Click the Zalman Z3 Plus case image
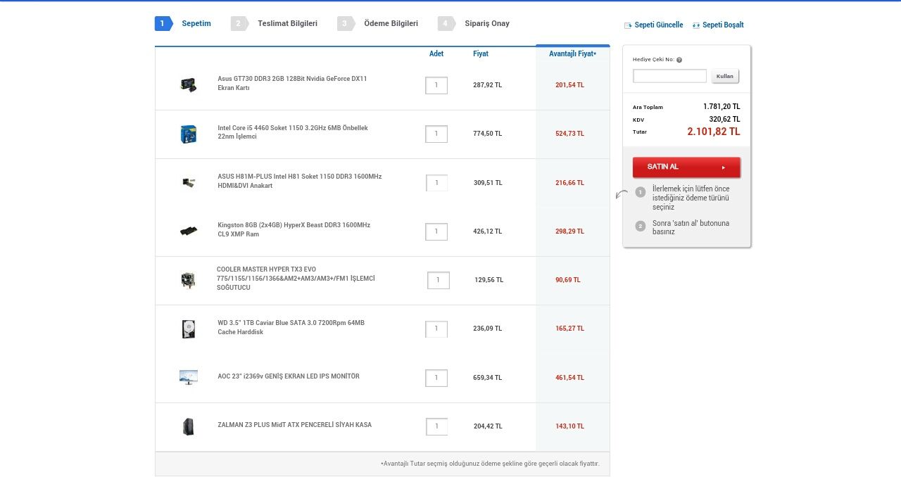 tap(188, 426)
